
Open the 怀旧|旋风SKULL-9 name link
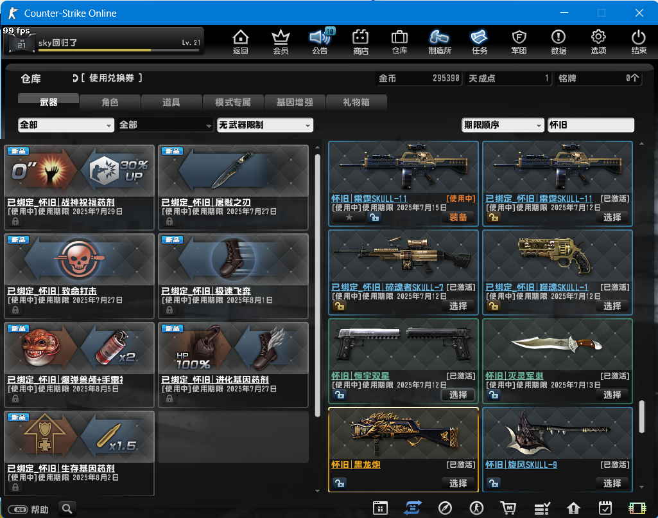tap(521, 465)
